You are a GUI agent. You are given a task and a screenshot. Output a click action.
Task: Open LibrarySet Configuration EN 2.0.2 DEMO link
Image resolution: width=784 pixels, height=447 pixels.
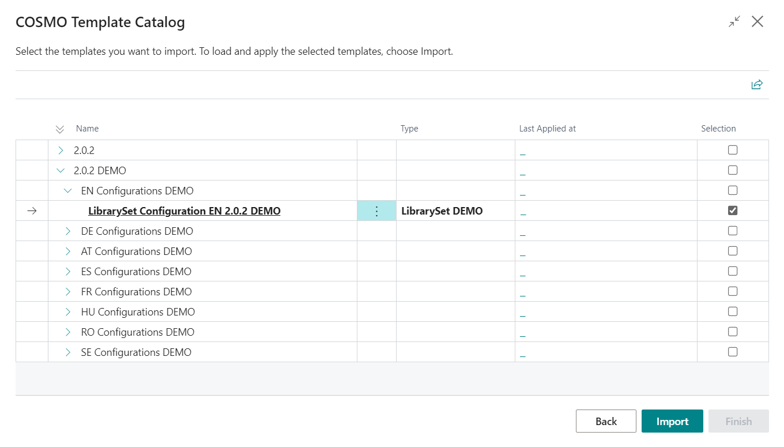pyautogui.click(x=184, y=211)
